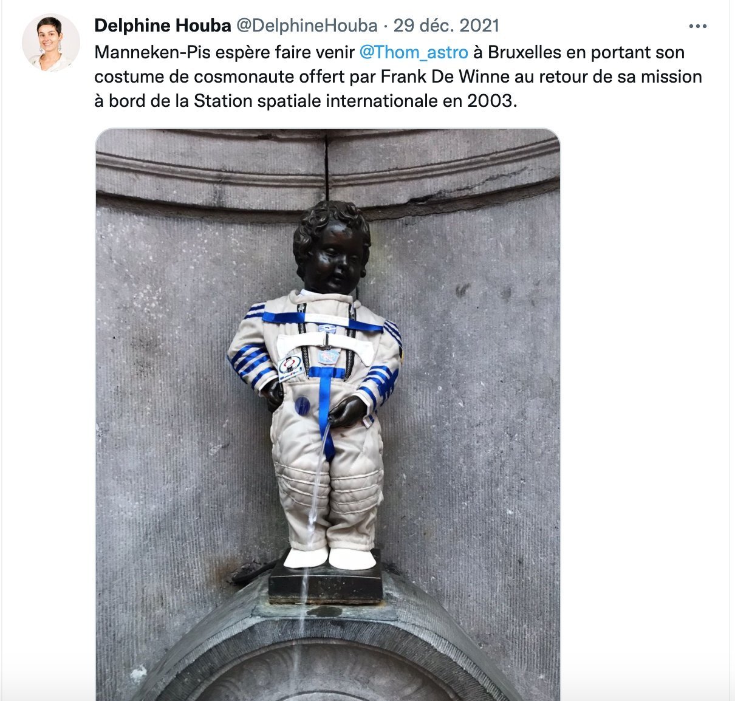Click the statue's white boots in the photo

tap(329, 558)
